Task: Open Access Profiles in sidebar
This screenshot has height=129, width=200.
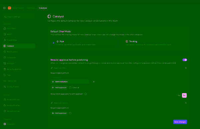Action: 19,105
